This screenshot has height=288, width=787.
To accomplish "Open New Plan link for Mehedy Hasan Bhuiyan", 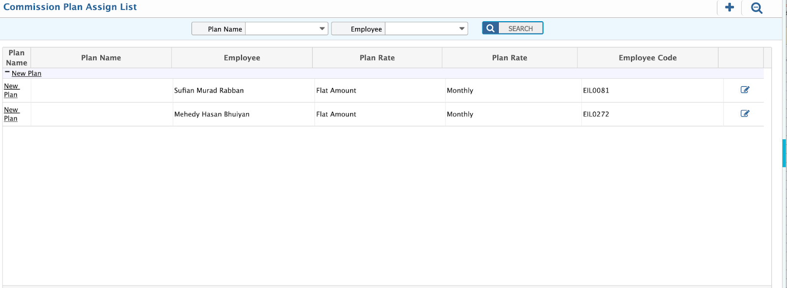I will click(x=11, y=114).
